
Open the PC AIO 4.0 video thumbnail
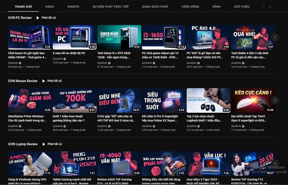pos(208,37)
